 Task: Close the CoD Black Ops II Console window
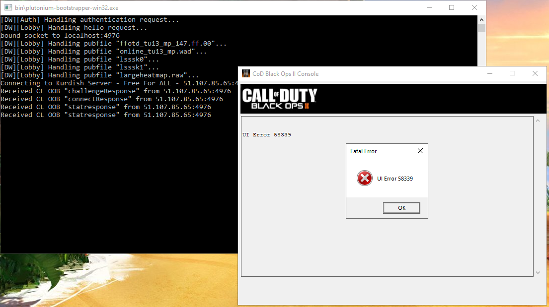coord(535,74)
